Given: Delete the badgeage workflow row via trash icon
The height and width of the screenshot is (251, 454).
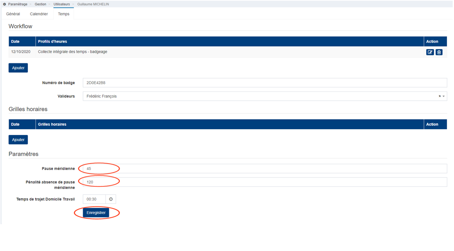Looking at the screenshot, I should tap(439, 52).
